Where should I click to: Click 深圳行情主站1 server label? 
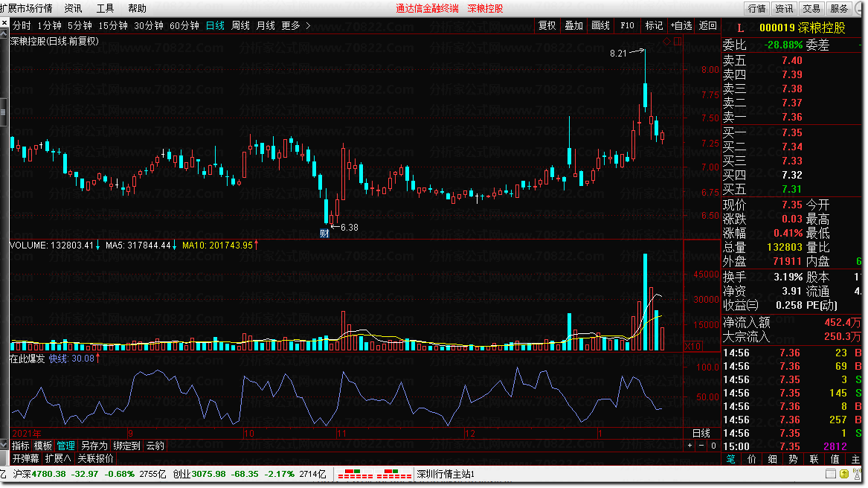point(446,474)
